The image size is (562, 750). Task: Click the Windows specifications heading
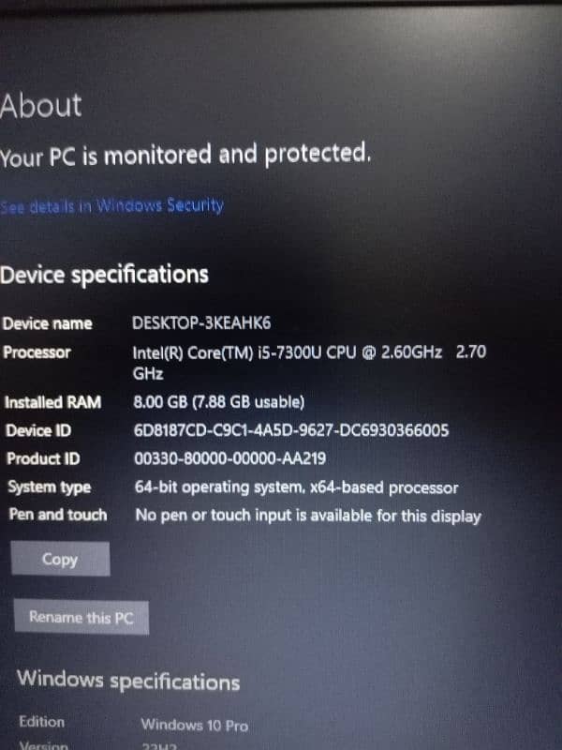tap(128, 681)
